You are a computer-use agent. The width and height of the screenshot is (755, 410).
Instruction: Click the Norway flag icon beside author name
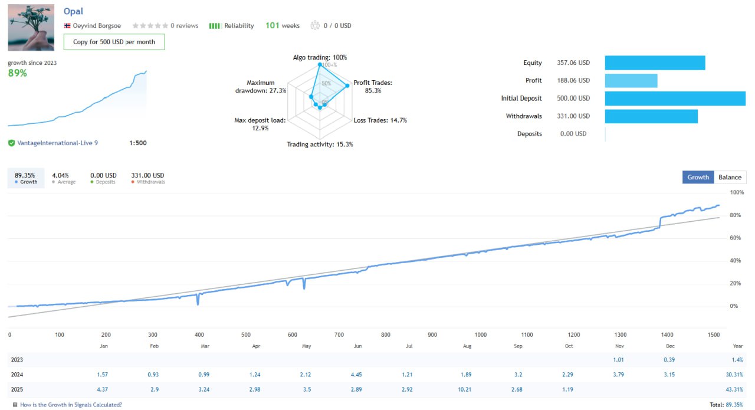point(67,26)
